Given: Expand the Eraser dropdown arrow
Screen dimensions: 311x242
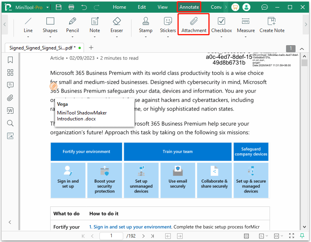Looking at the screenshot, I should [x=116, y=37].
